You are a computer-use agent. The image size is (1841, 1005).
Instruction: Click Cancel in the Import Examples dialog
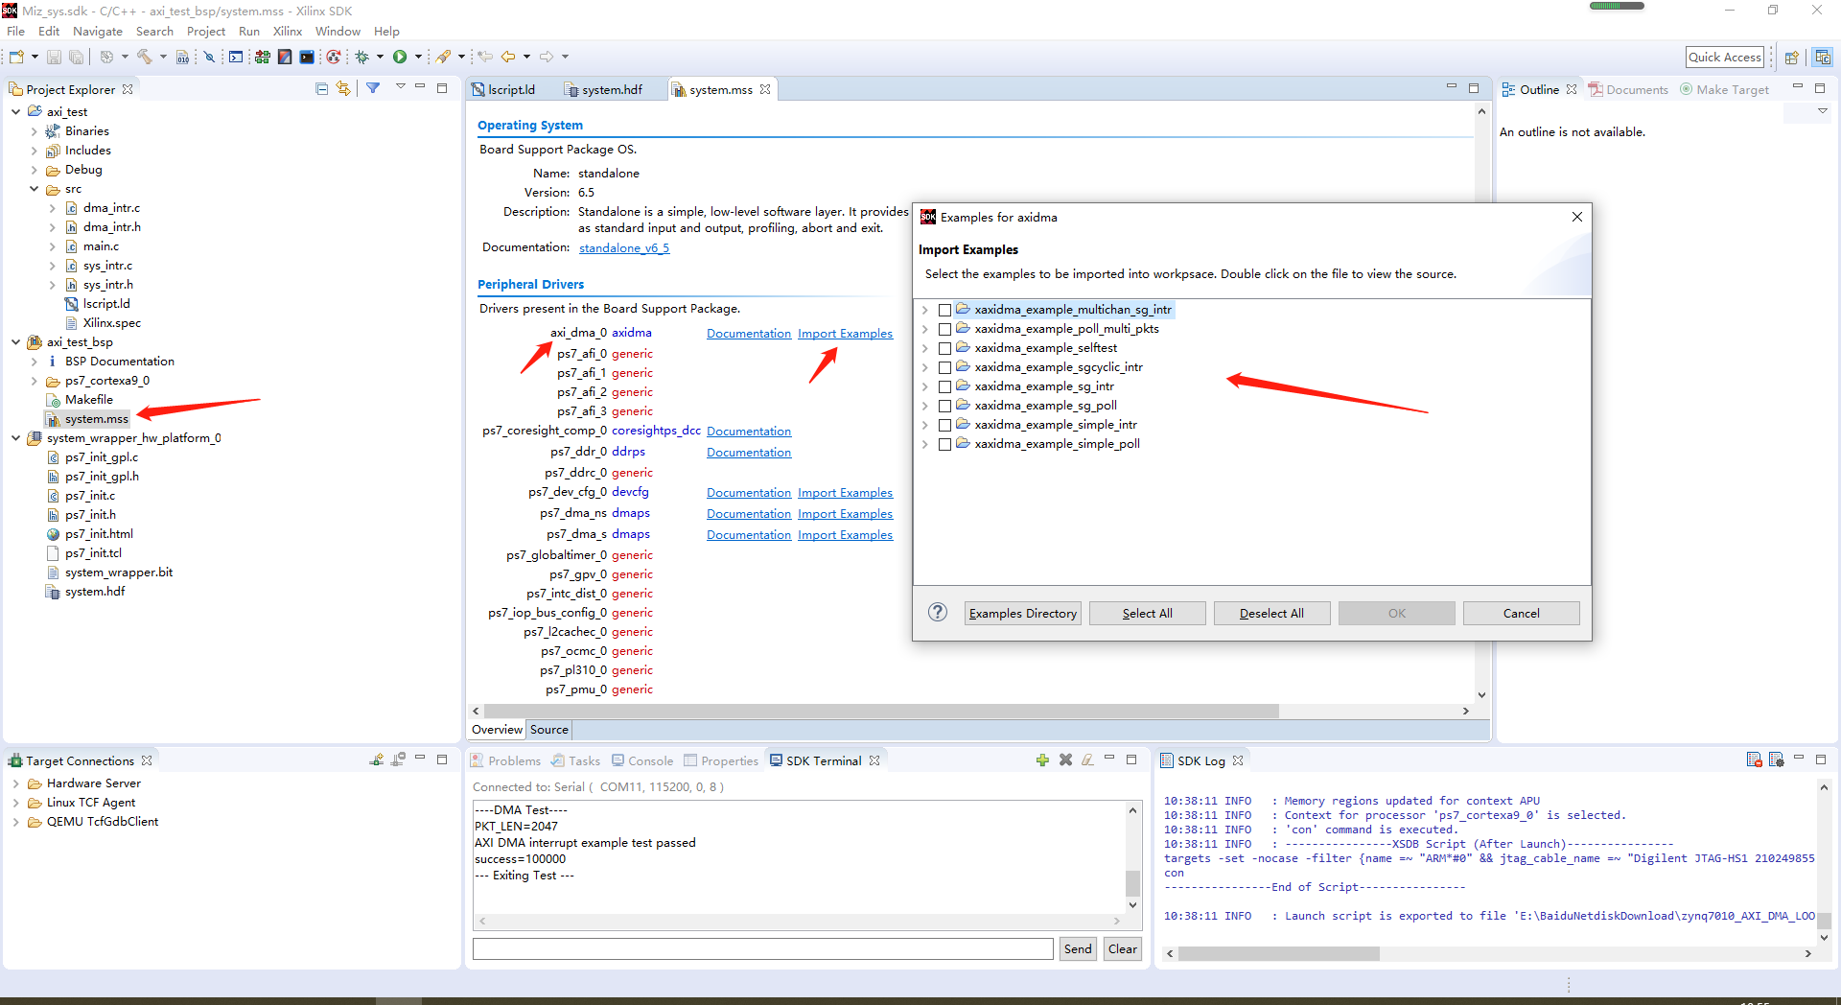[1521, 614]
